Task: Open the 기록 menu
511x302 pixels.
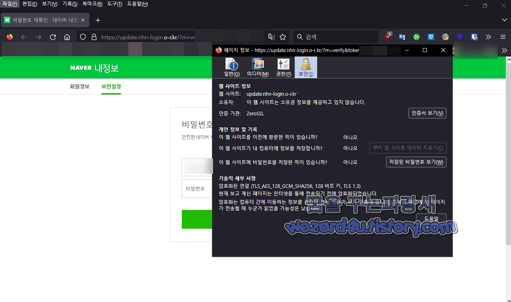Action: click(x=70, y=4)
